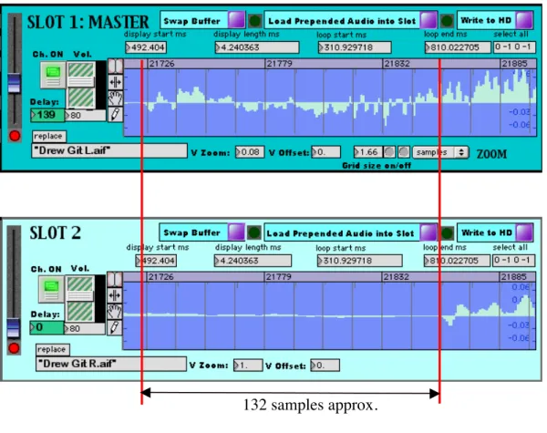
Task: Select the selection tool icon in Slot 2
Action: coord(115,279)
